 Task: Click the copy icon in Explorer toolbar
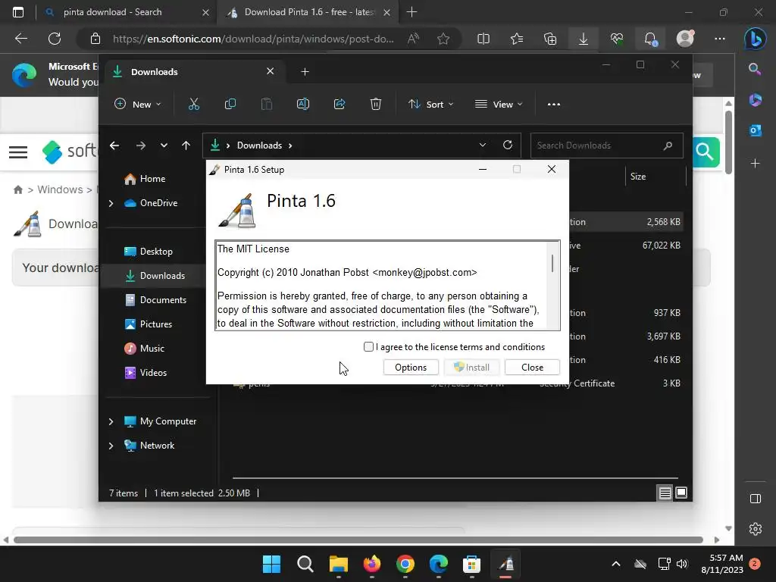pos(230,105)
